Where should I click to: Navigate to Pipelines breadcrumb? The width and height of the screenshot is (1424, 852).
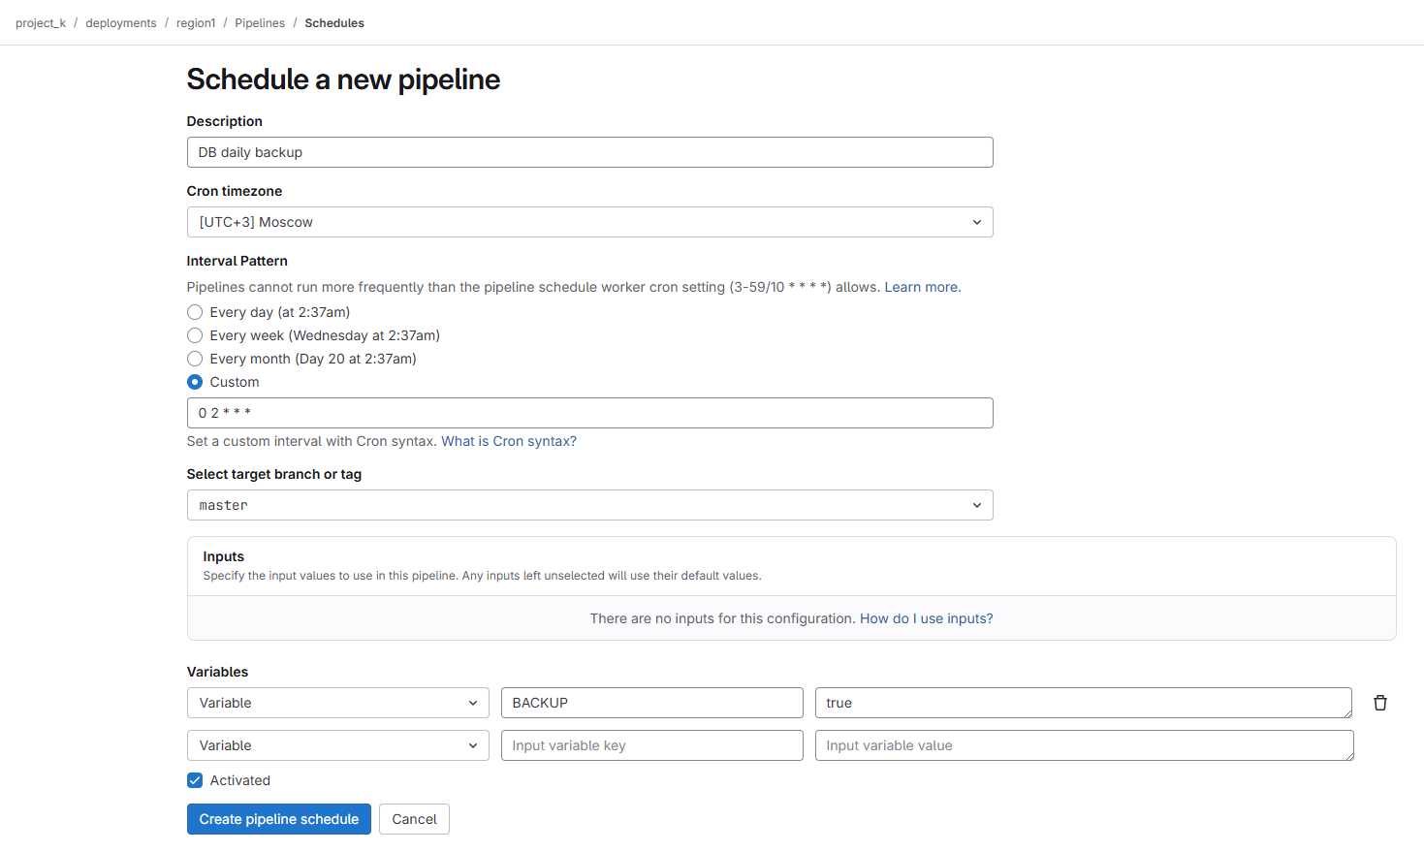tap(260, 23)
